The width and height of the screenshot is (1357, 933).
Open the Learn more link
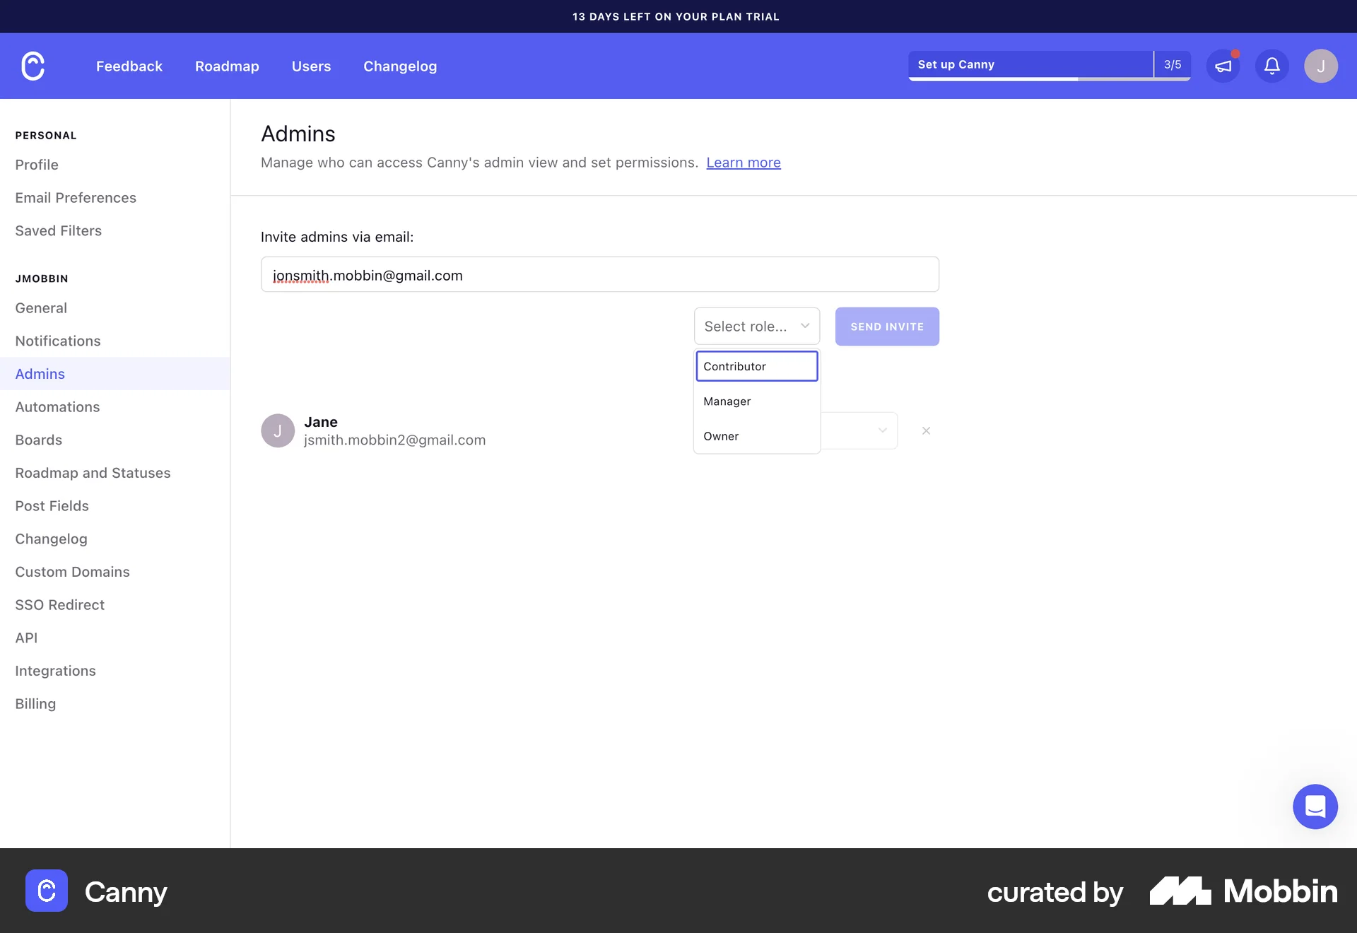[x=743, y=163]
